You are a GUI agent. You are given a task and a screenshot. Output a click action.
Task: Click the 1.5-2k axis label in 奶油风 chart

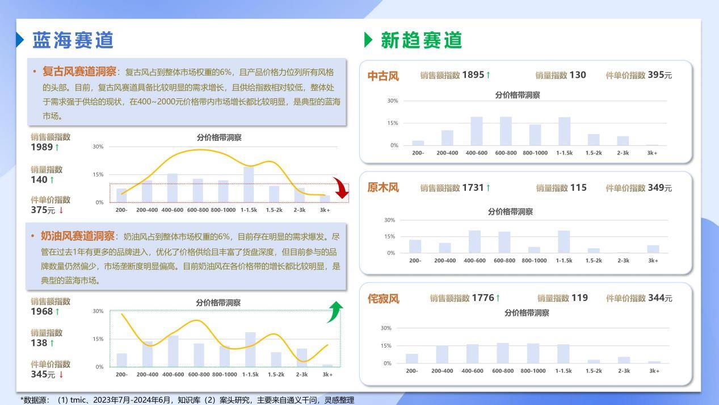tap(276, 374)
